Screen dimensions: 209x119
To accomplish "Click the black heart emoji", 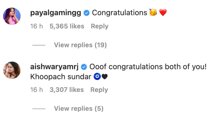I will click(x=105, y=76).
